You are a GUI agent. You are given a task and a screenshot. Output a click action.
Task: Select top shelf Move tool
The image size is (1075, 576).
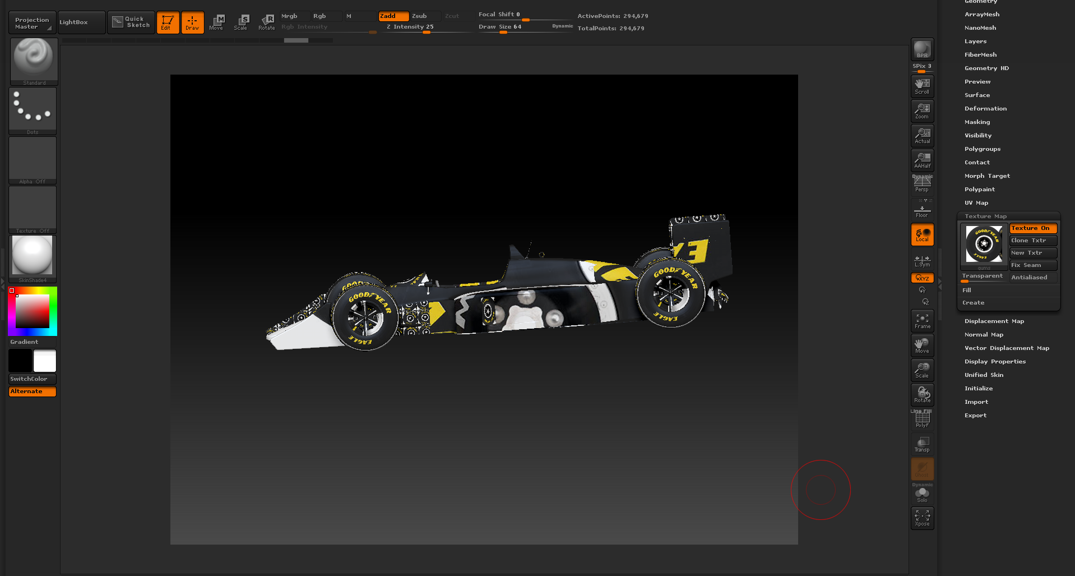216,22
